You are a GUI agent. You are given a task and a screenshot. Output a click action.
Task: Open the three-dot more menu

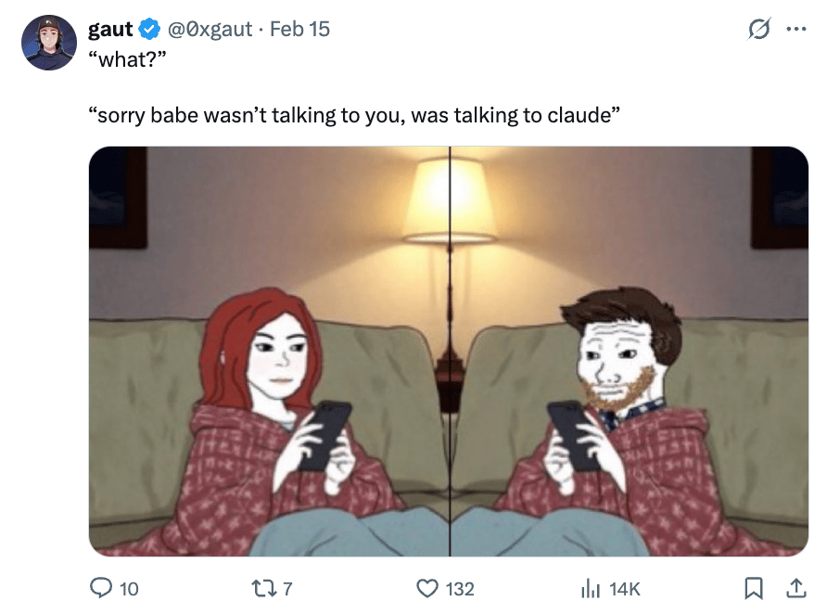tap(795, 29)
